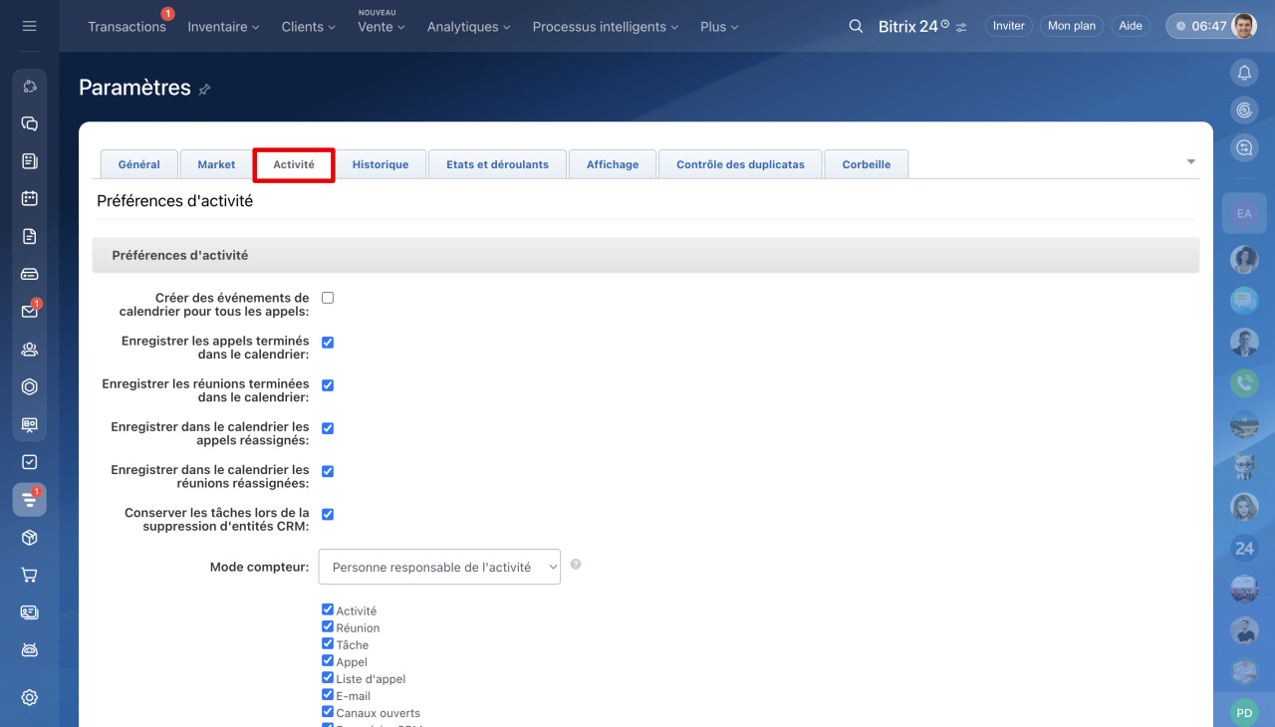Open settings gear icon in sidebar
Viewport: 1275px width, 727px height.
[29, 697]
